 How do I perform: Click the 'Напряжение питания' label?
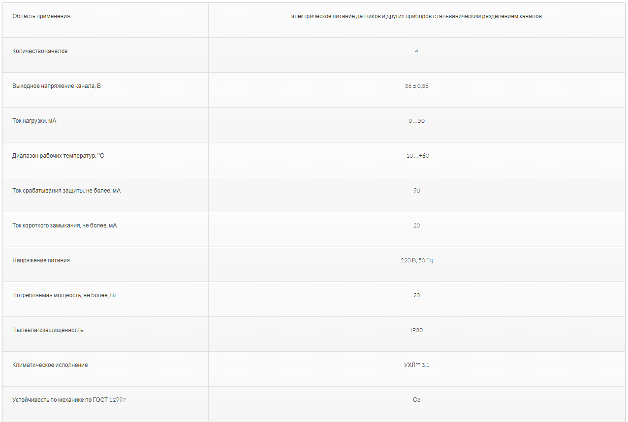[x=41, y=260]
